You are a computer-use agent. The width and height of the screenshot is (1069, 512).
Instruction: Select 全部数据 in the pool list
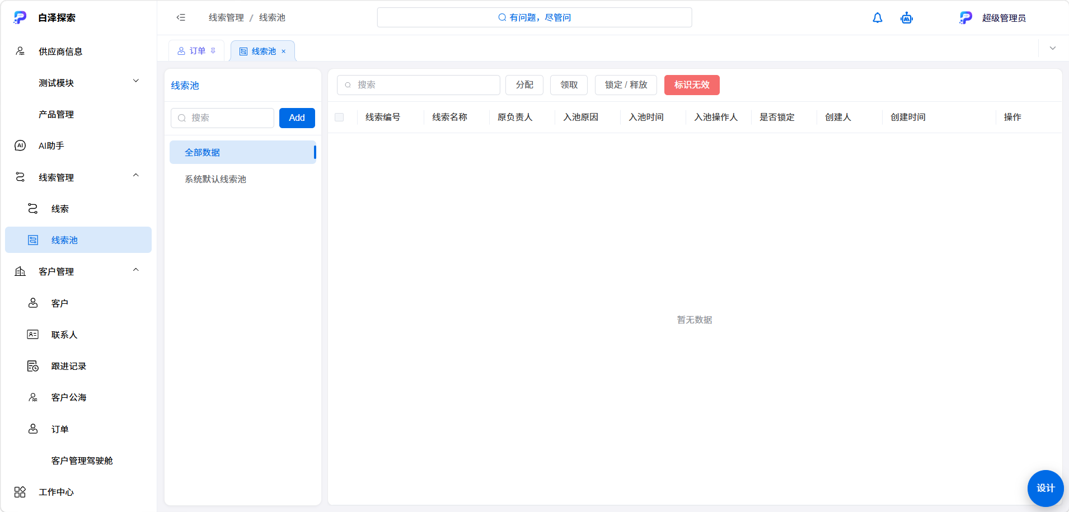[243, 152]
